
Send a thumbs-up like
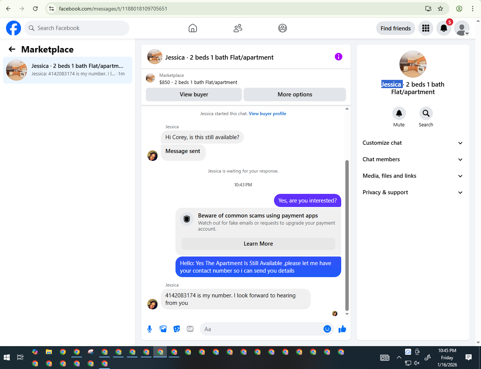[342, 329]
